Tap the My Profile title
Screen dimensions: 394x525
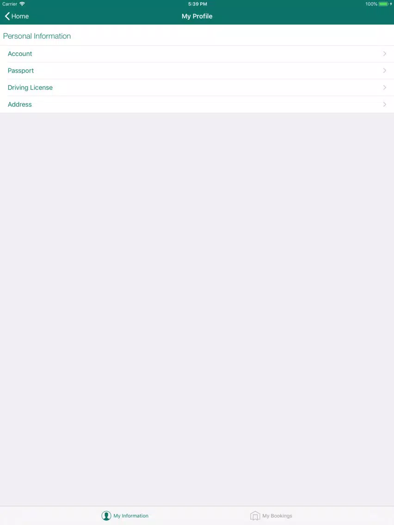pos(197,16)
